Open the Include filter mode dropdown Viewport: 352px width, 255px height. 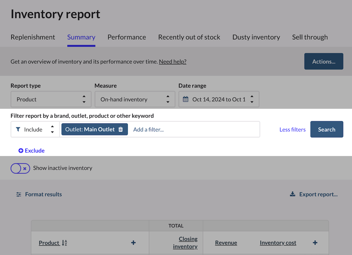(x=35, y=129)
